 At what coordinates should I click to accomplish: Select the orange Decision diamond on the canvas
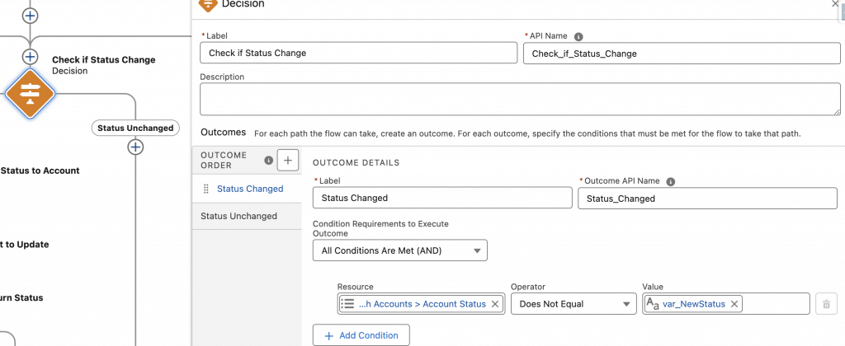(30, 94)
